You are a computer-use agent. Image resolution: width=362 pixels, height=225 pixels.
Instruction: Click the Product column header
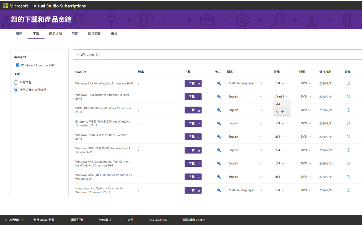(81, 72)
